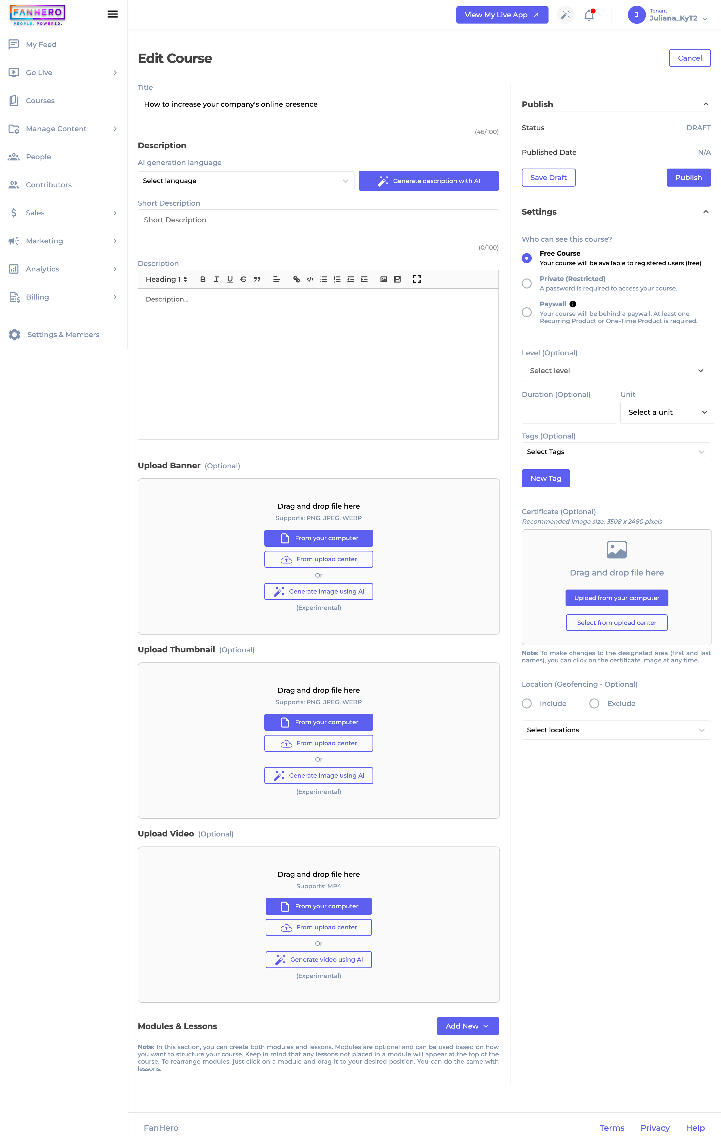
Task: Click the hamburger menu icon
Action: pos(112,14)
